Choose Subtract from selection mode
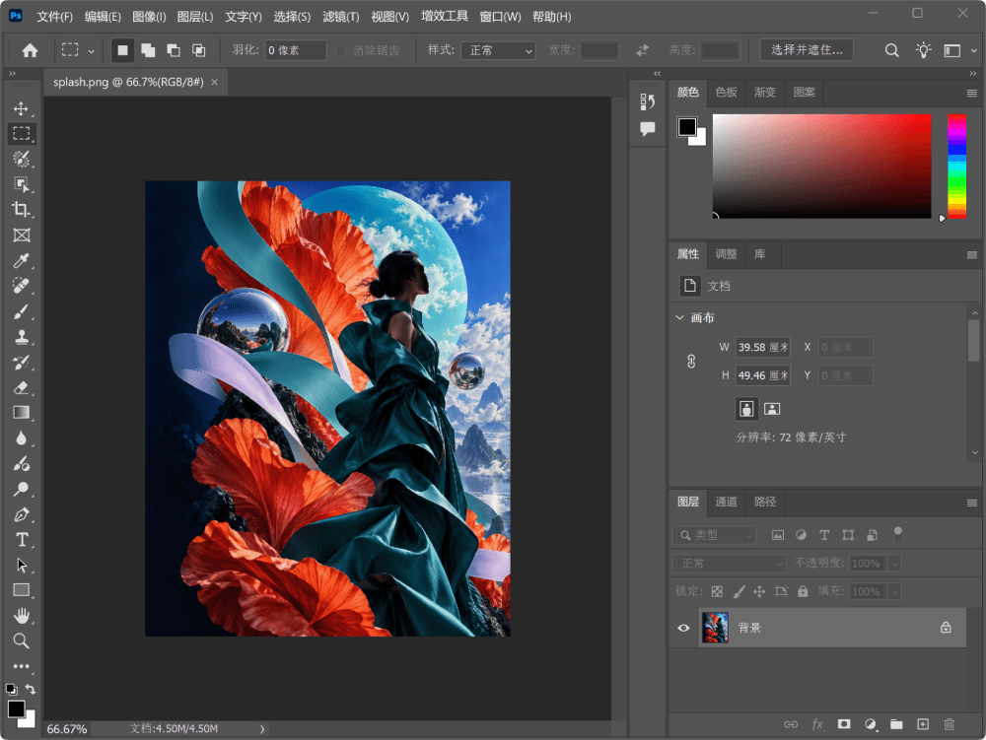Viewport: 986px width, 740px height. click(x=174, y=50)
